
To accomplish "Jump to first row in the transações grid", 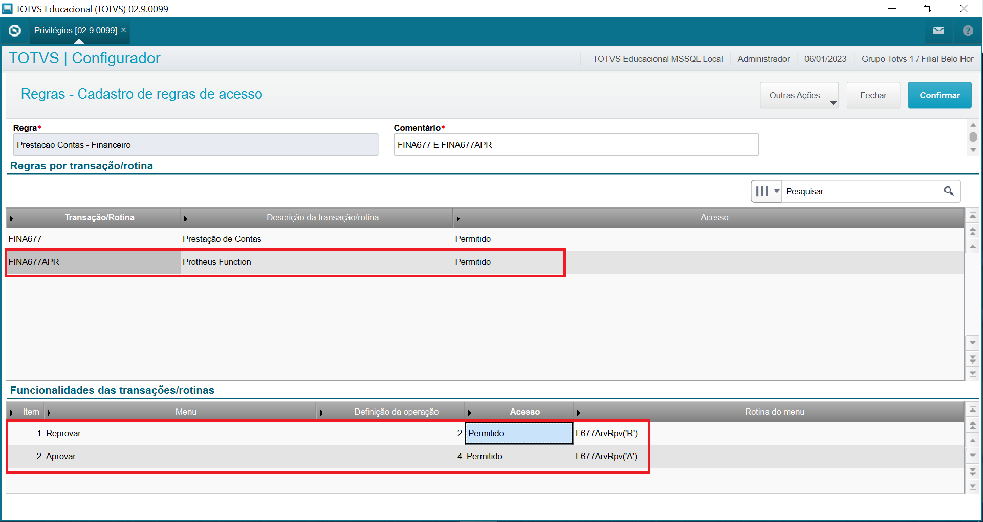I will [973, 216].
